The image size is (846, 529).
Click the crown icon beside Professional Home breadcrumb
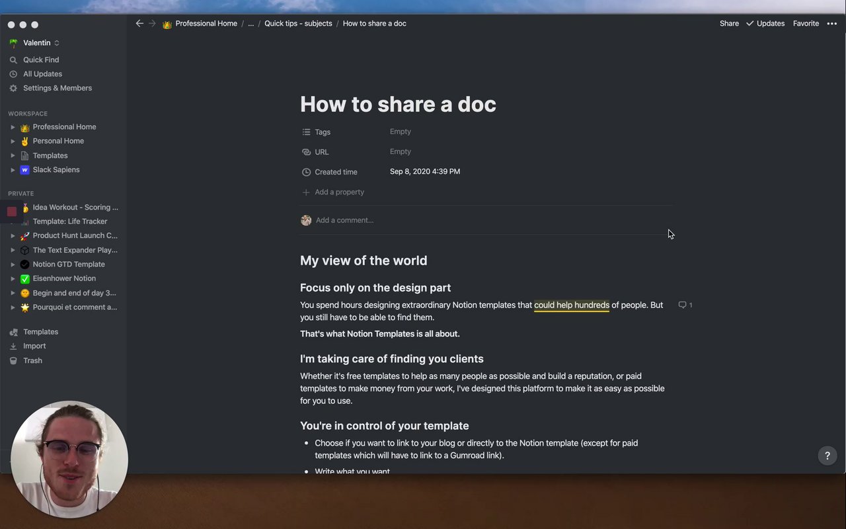167,24
